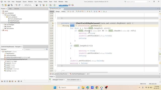
Task: Click the Save All toolbar icon
Action: (x=12, y=5)
